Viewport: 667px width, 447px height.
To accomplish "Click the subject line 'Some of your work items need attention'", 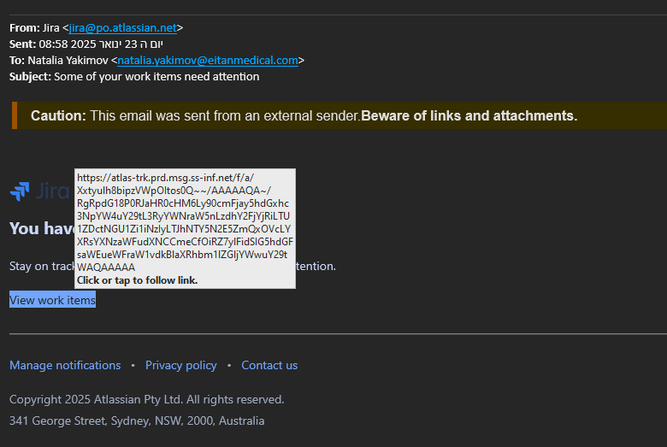I will [156, 77].
